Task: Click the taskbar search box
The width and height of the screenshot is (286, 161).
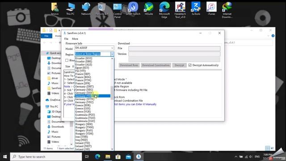Action: coord(46,157)
